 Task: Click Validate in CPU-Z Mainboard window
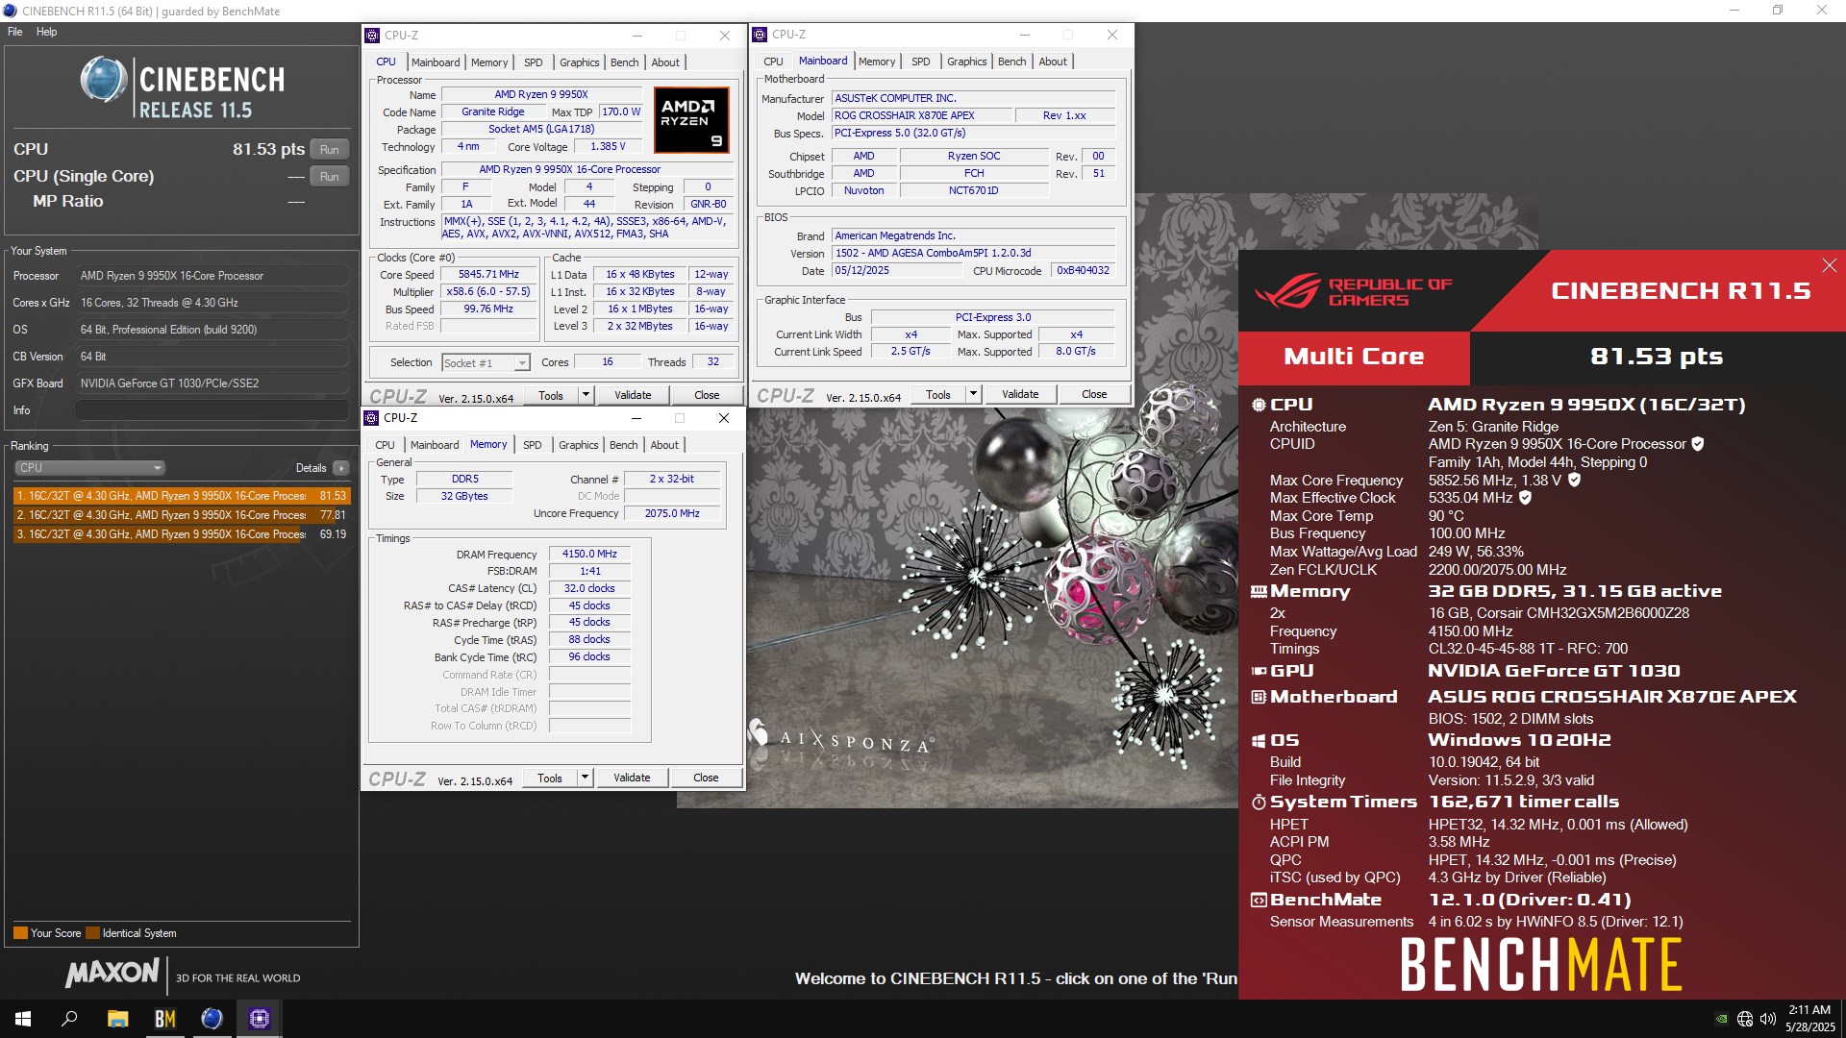click(1020, 394)
